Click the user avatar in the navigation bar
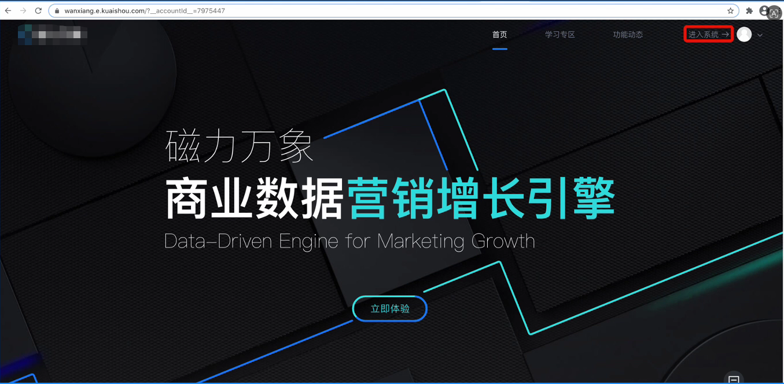This screenshot has height=384, width=784. coord(745,34)
